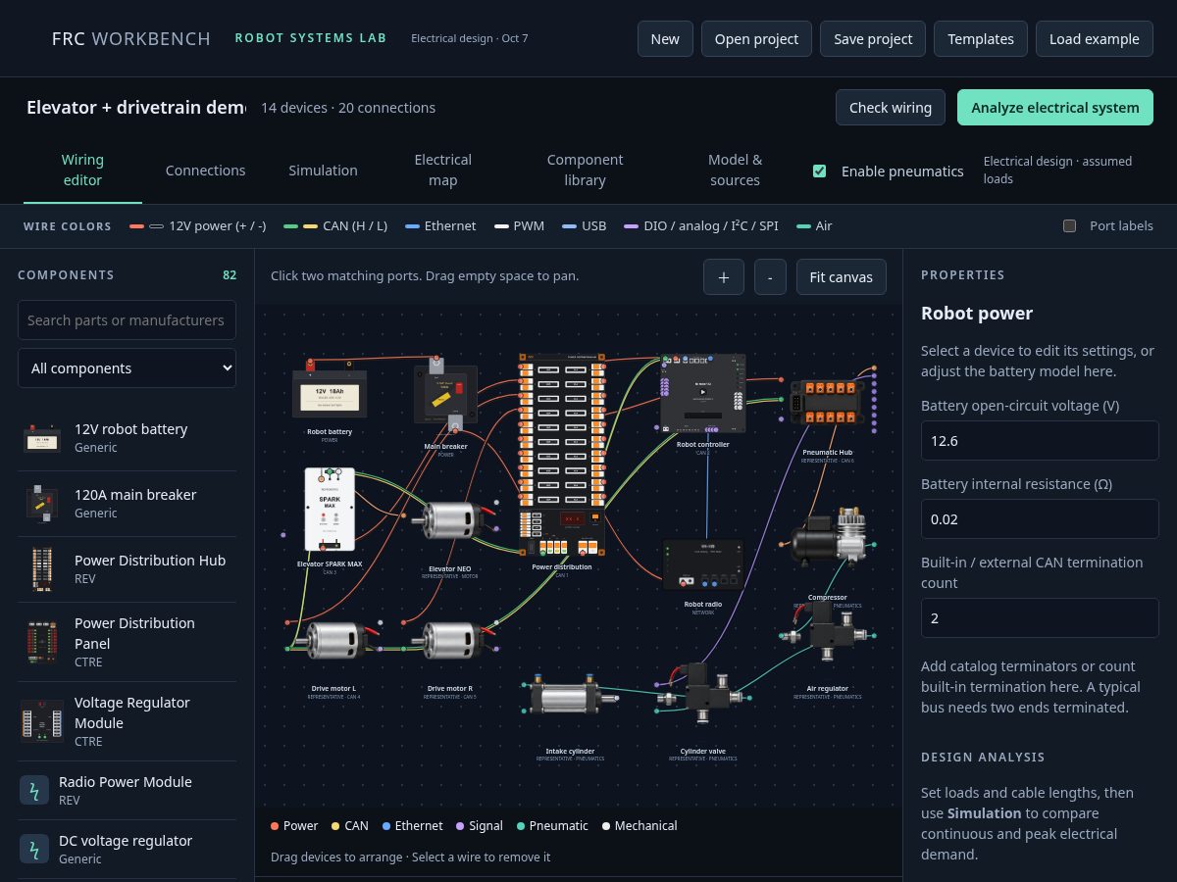Pick the Power Distribution Panel library icon
This screenshot has height=882, width=1177.
tap(42, 642)
